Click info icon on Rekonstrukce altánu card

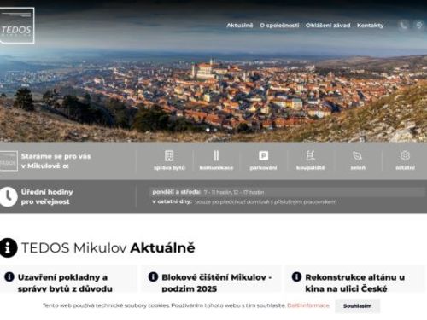(x=296, y=276)
